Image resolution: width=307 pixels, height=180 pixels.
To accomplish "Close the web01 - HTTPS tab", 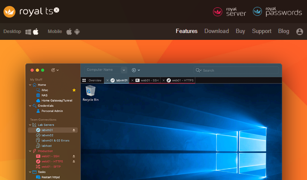I will click(x=164, y=80).
